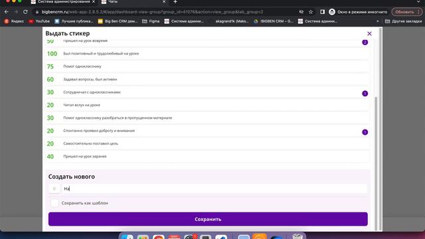Click the green 60 points value
Screen dimensions: 425x239
coord(50,80)
